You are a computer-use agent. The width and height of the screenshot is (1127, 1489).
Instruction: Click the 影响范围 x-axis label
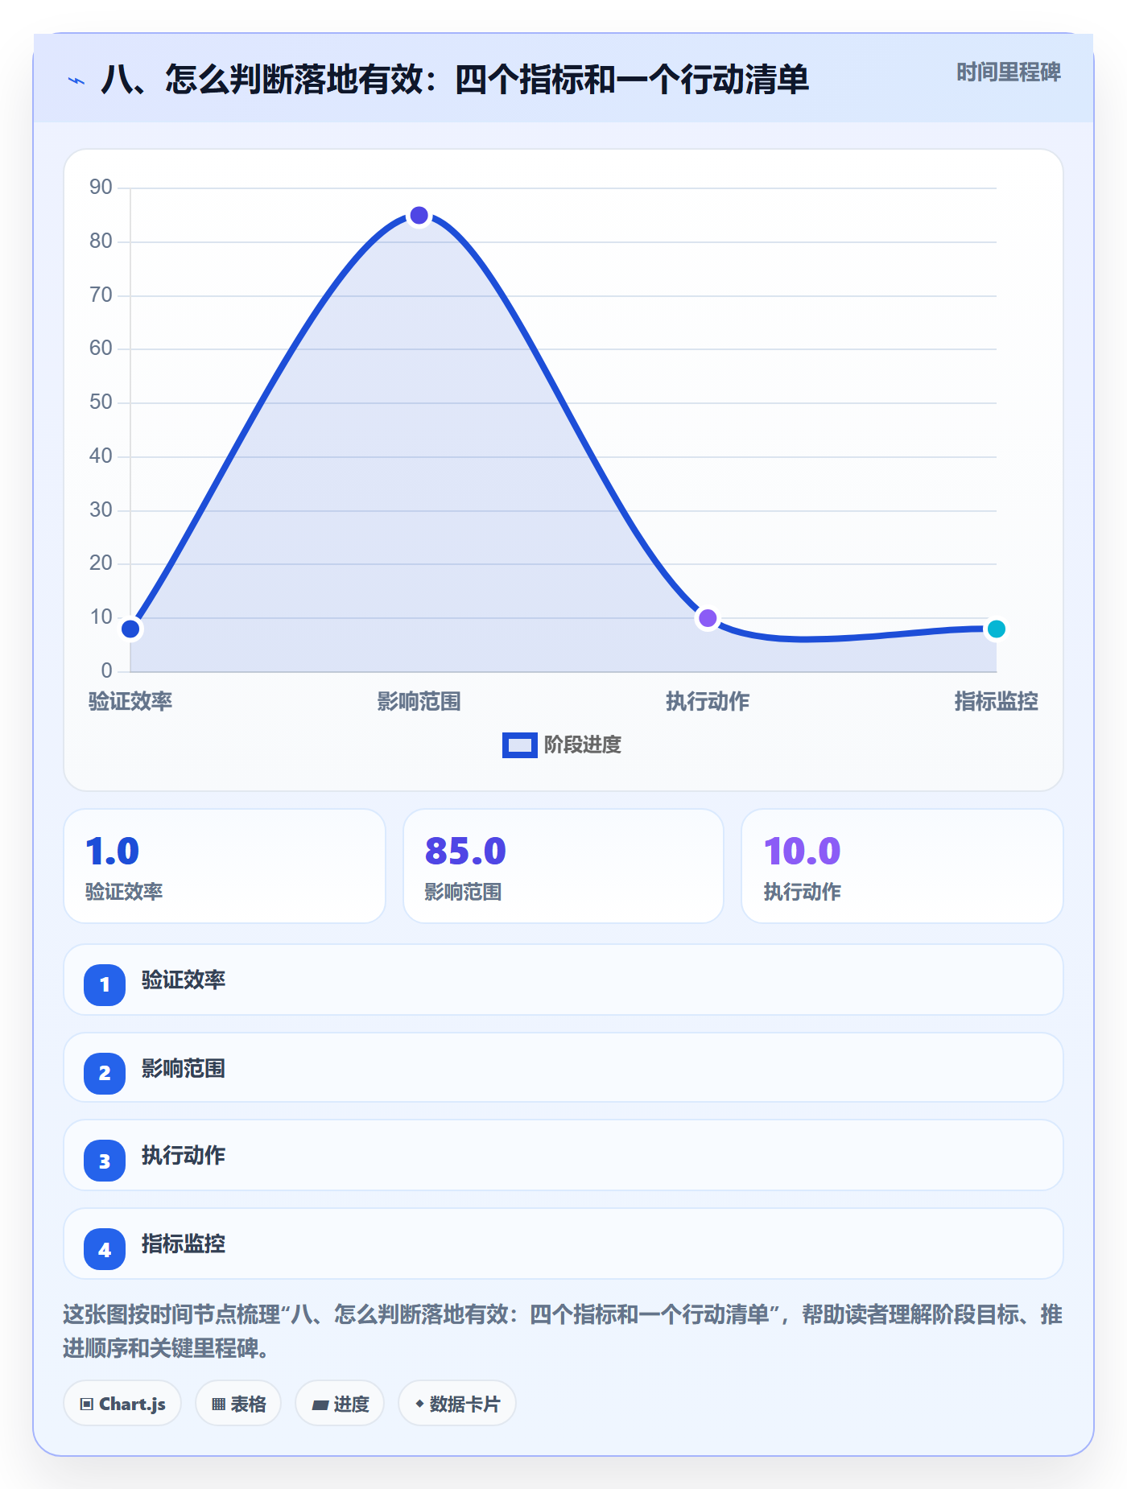(x=419, y=702)
